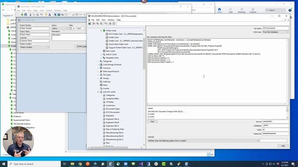298x167 pixels.
Task: Click Save icon in PDM Administration toolbar
Action: pyautogui.click(x=89, y=24)
